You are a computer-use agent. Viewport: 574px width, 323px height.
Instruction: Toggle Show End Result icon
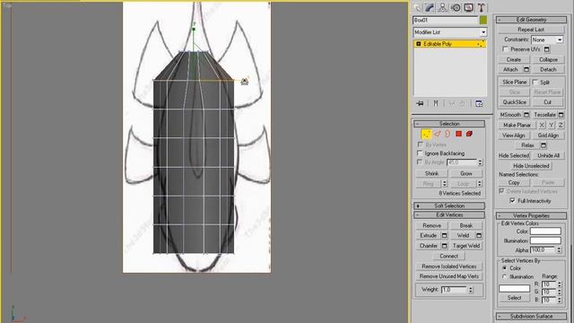click(x=436, y=104)
